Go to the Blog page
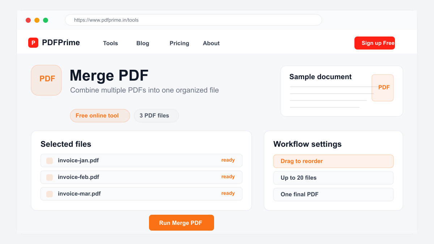 click(x=142, y=43)
